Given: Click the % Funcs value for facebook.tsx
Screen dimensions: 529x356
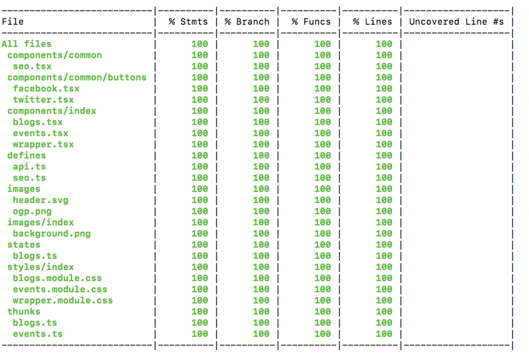Looking at the screenshot, I should [x=322, y=89].
